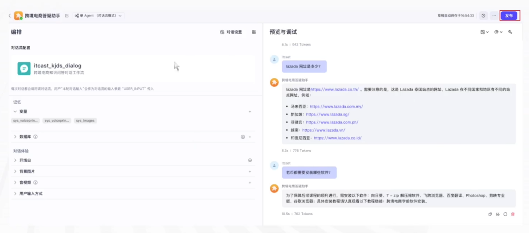
Task: Open 对话设置 dialog settings
Action: 231,32
